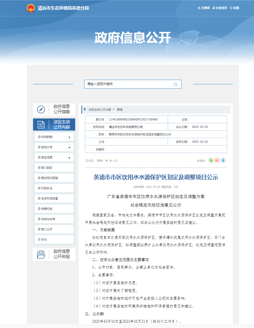Viewport: 254px width, 328px height.
Task: Add page to favorites with 收藏
Action: (235, 8)
